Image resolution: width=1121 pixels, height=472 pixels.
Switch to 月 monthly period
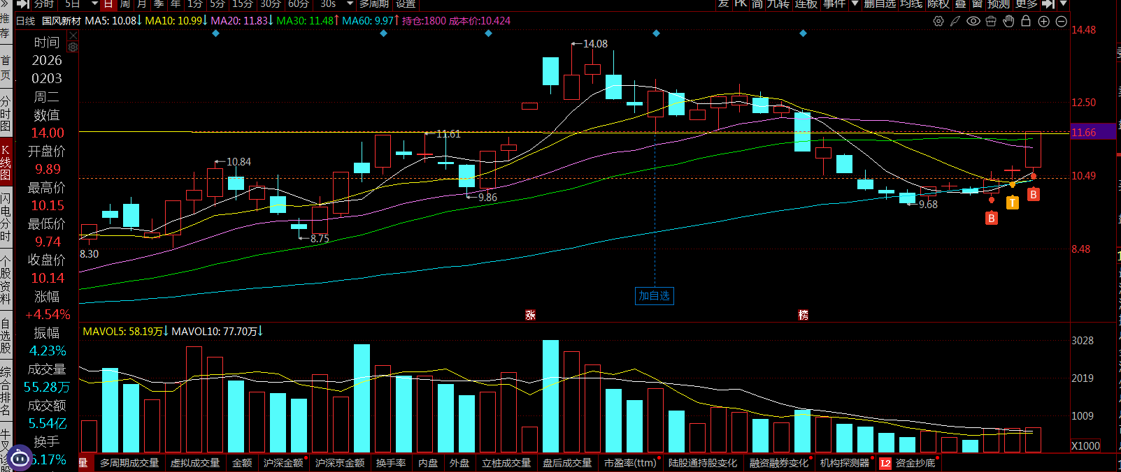(142, 3)
